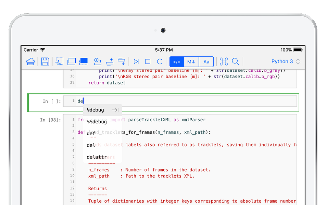This screenshot has width=327, height=205.
Task: Switch cell type to Markdown
Action: 191,61
